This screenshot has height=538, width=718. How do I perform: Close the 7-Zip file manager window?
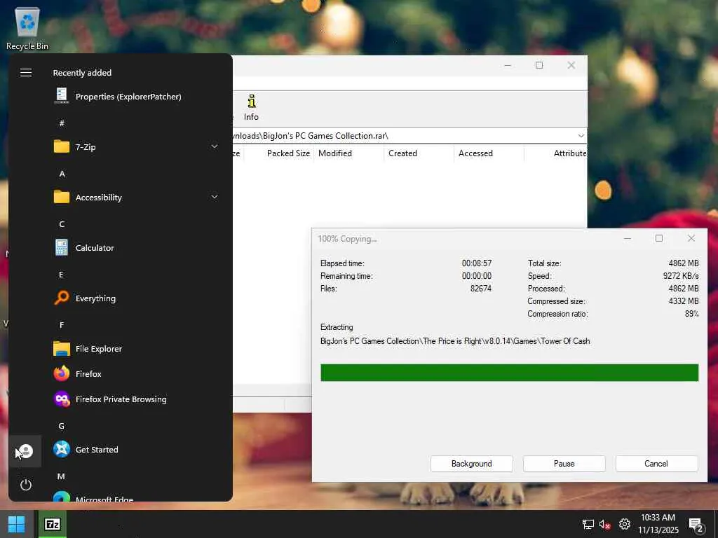(x=571, y=65)
